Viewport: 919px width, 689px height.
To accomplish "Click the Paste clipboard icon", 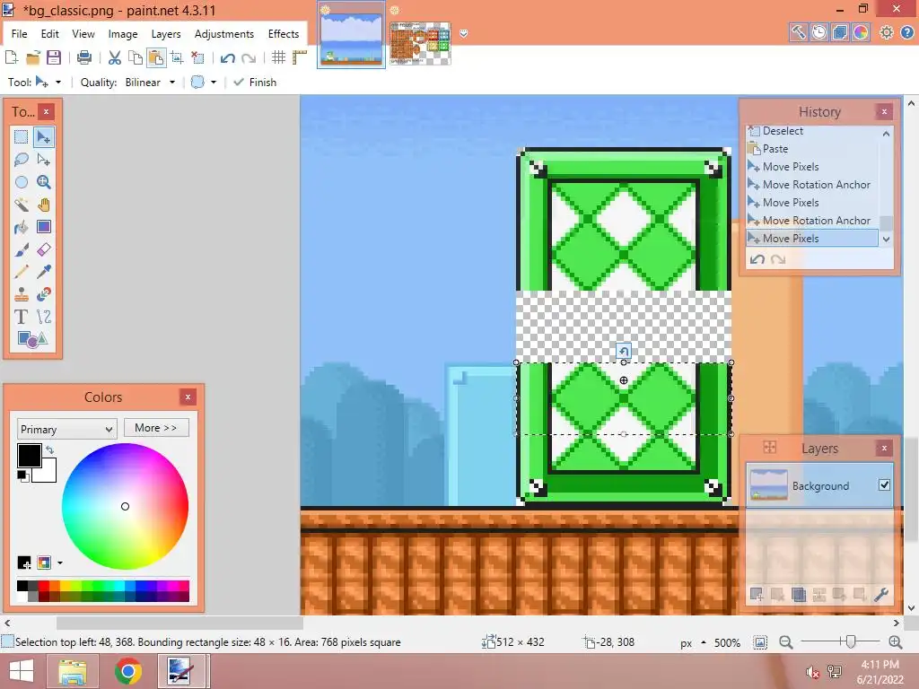I will pyautogui.click(x=156, y=57).
